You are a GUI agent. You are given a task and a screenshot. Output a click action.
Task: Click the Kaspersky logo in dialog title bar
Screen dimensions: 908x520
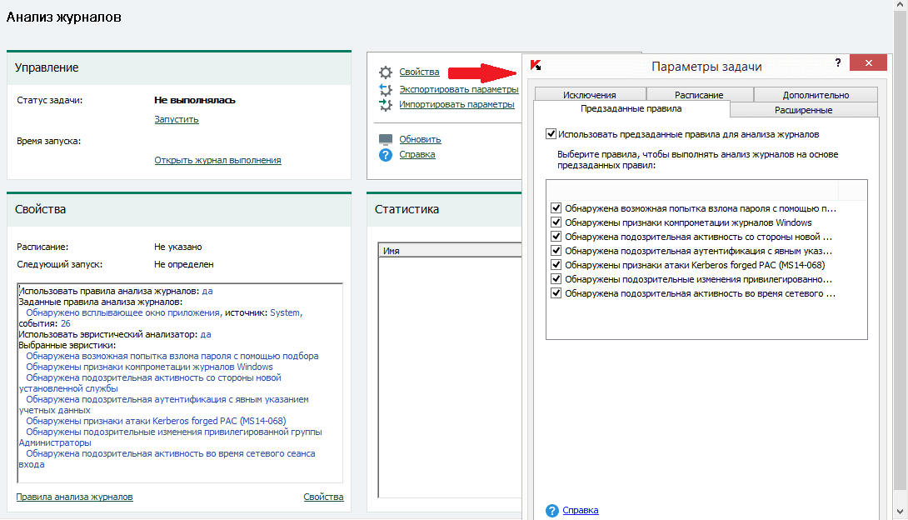pos(536,66)
